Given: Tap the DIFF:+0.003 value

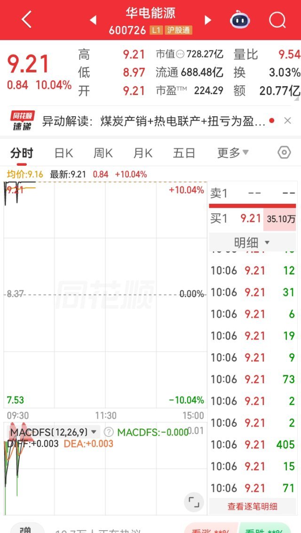Looking at the screenshot, I should click(x=32, y=444).
